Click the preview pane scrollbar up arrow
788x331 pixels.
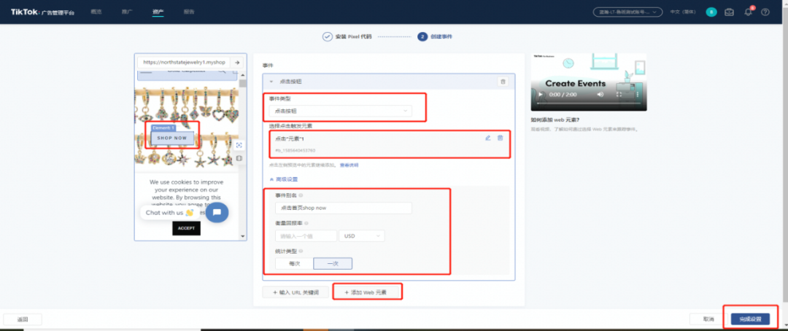pyautogui.click(x=243, y=75)
